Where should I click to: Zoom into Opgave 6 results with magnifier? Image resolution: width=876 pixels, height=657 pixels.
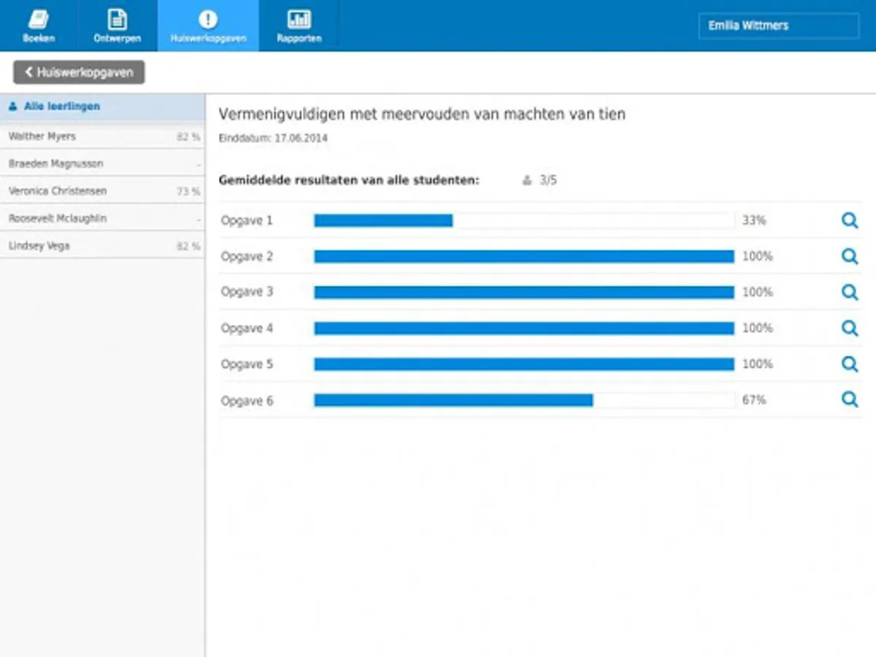(849, 400)
